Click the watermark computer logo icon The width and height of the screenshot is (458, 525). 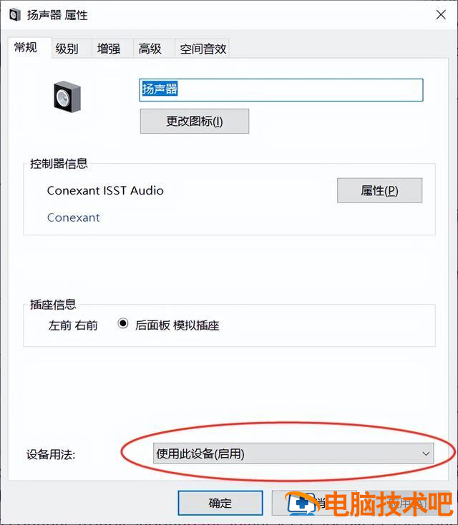click(301, 503)
